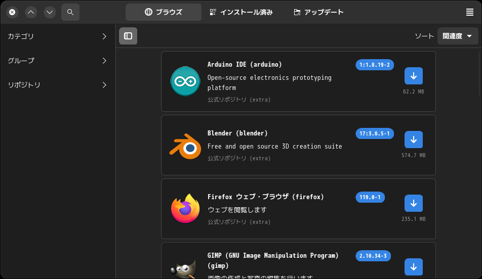Install GIMP via the download arrow icon
The height and width of the screenshot is (279, 482).
coord(414,267)
